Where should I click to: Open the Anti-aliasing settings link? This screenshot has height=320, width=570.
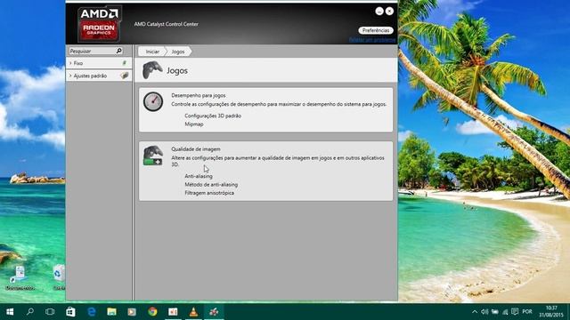tap(199, 176)
